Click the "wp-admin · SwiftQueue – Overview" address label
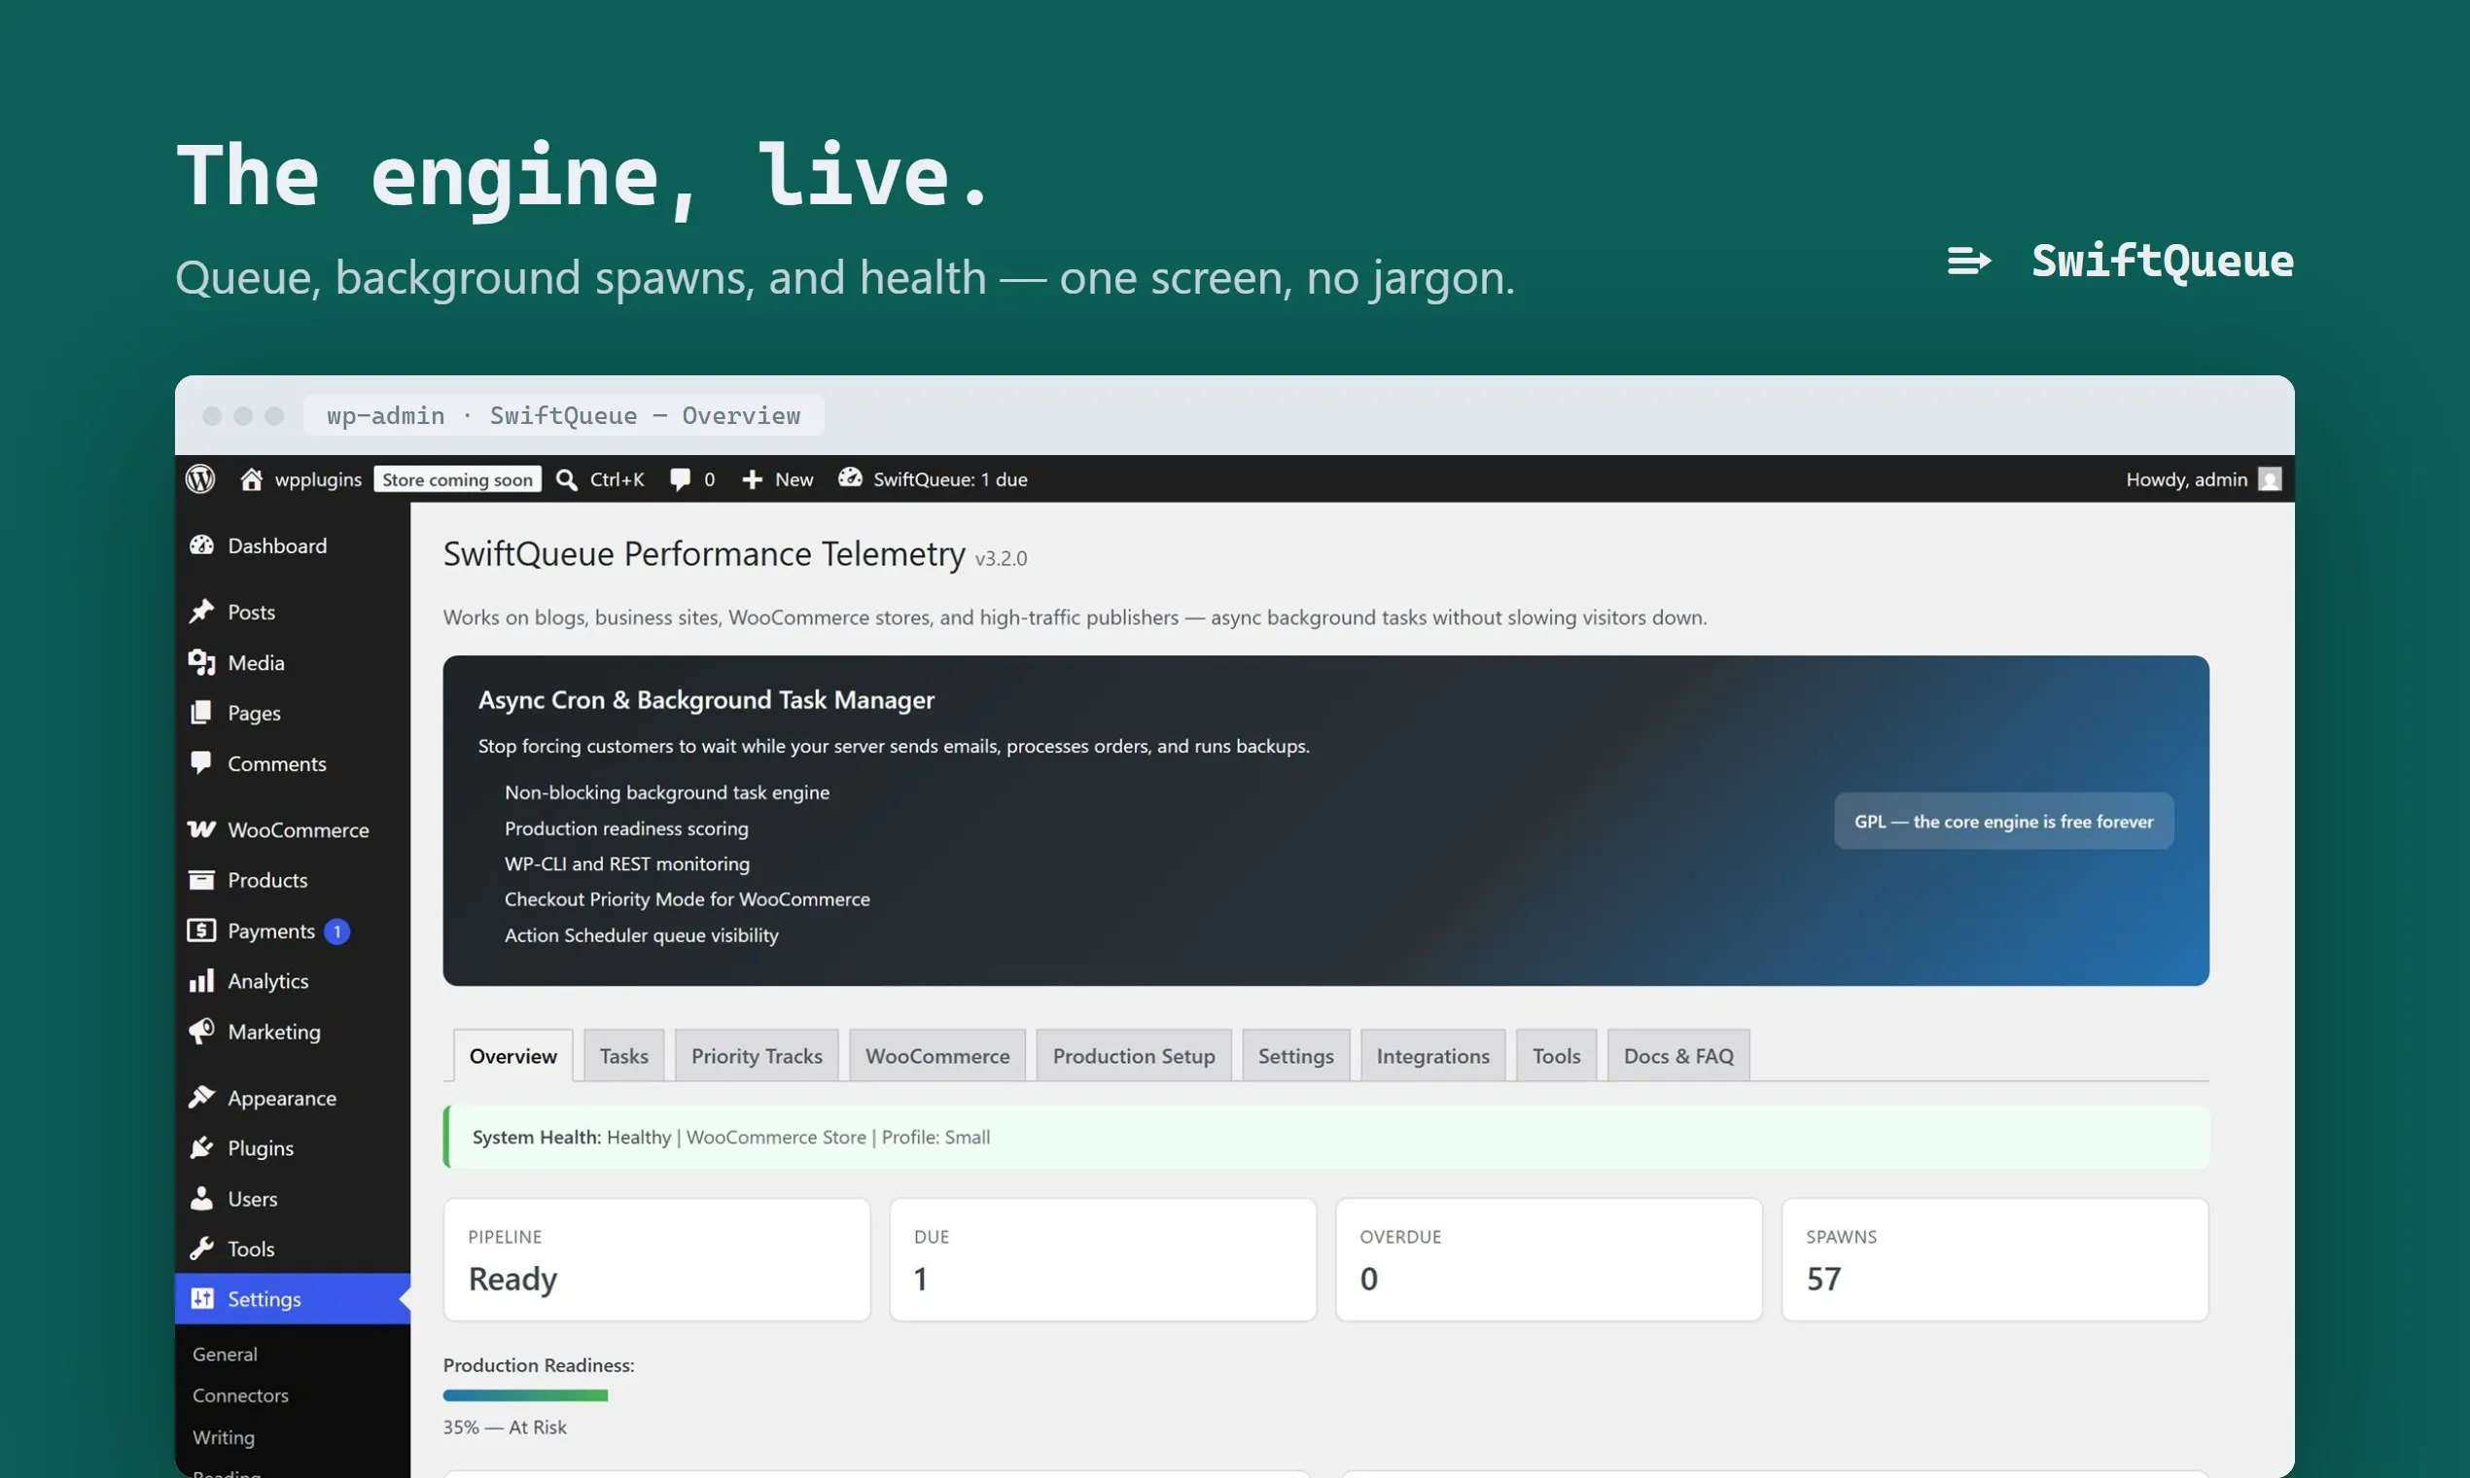The width and height of the screenshot is (2470, 1478). click(564, 415)
